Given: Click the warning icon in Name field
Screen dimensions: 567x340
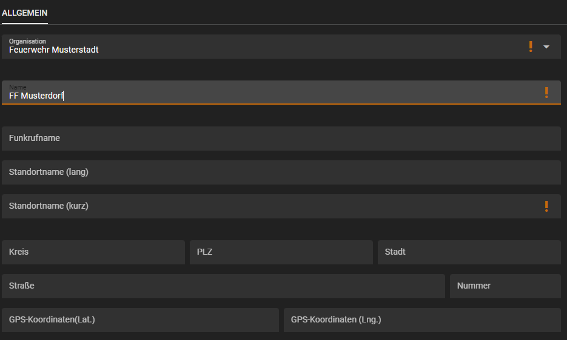Looking at the screenshot, I should (x=546, y=93).
